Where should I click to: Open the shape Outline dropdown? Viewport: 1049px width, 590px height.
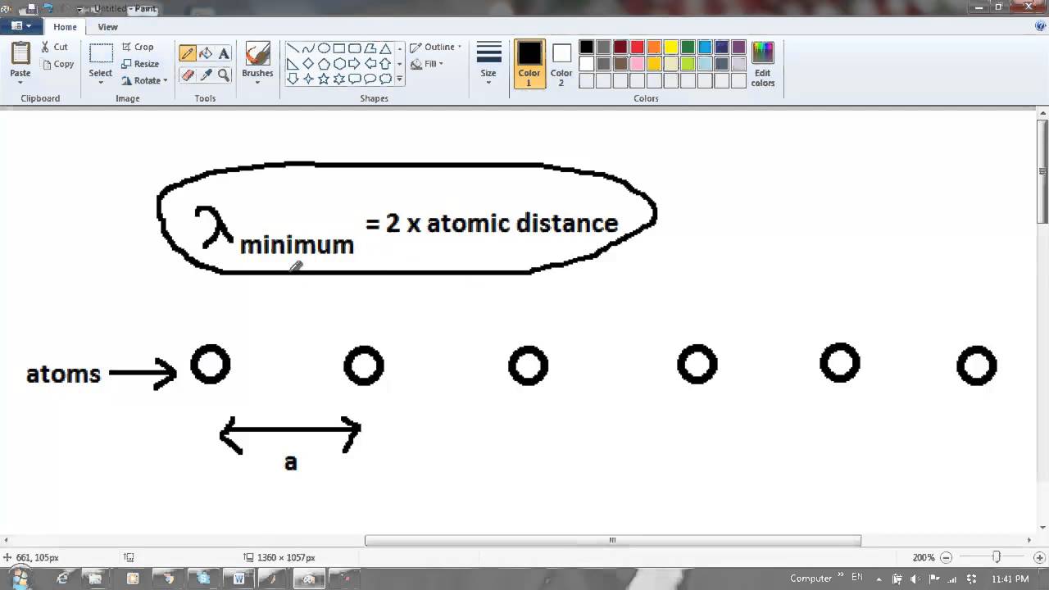pyautogui.click(x=436, y=48)
